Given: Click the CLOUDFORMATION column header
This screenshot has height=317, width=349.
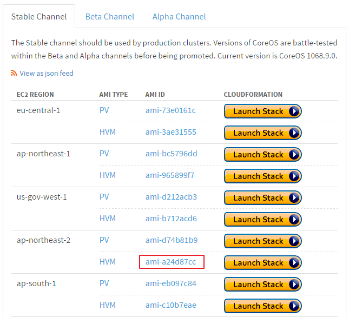Looking at the screenshot, I should (253, 95).
